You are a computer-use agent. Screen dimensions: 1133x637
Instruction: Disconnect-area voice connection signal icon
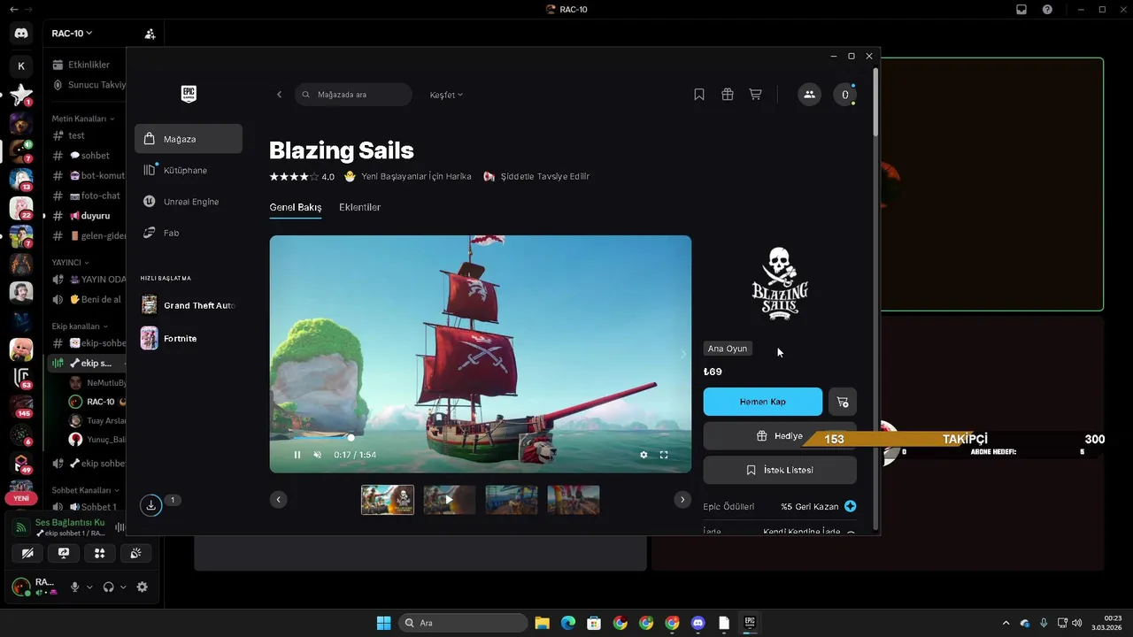(21, 527)
